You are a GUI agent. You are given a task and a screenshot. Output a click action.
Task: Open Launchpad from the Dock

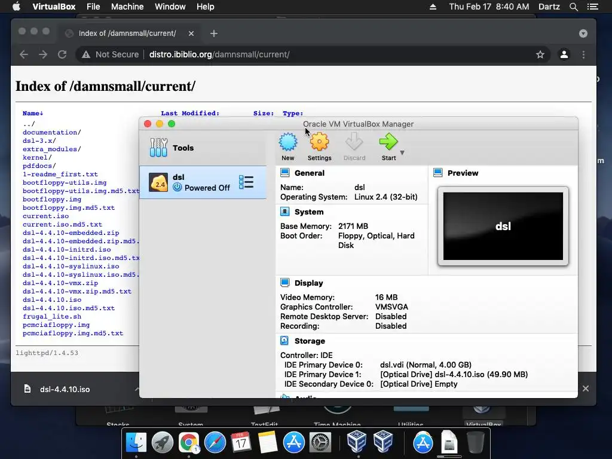pyautogui.click(x=163, y=443)
